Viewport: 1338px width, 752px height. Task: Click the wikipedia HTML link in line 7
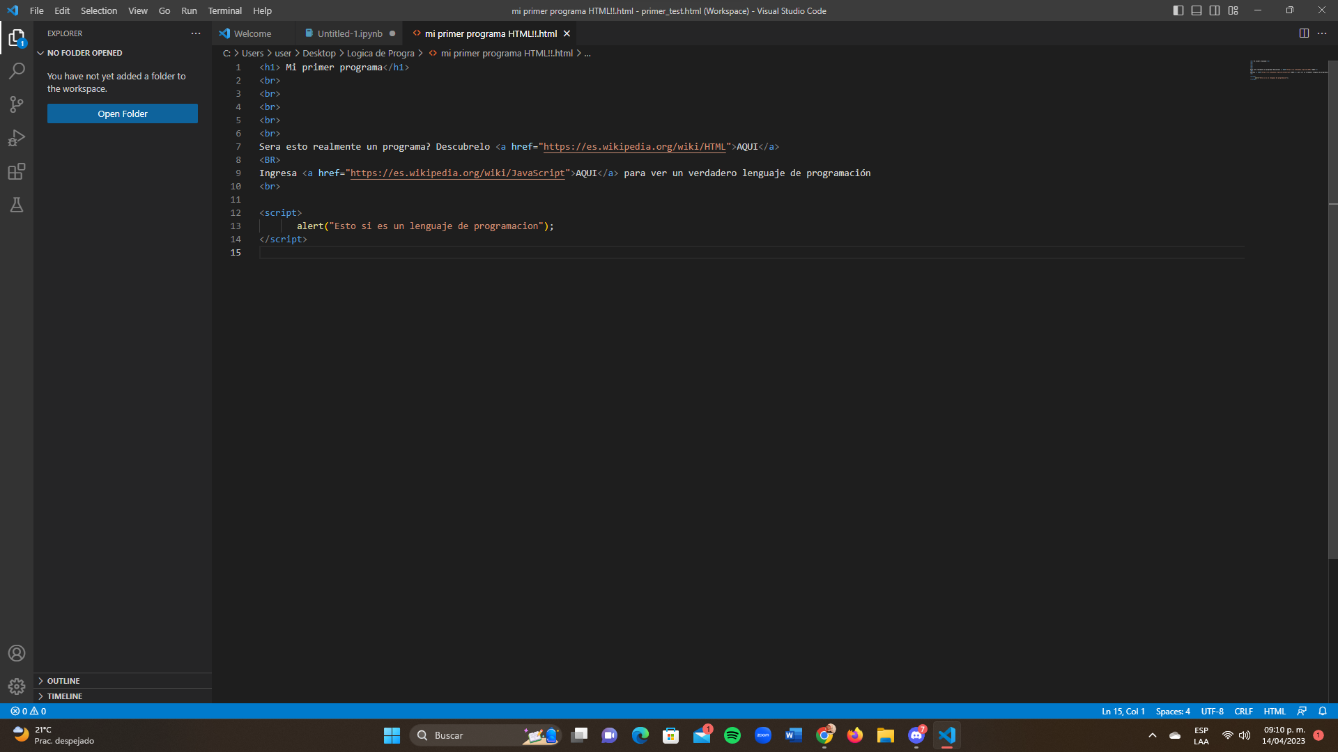pos(634,146)
